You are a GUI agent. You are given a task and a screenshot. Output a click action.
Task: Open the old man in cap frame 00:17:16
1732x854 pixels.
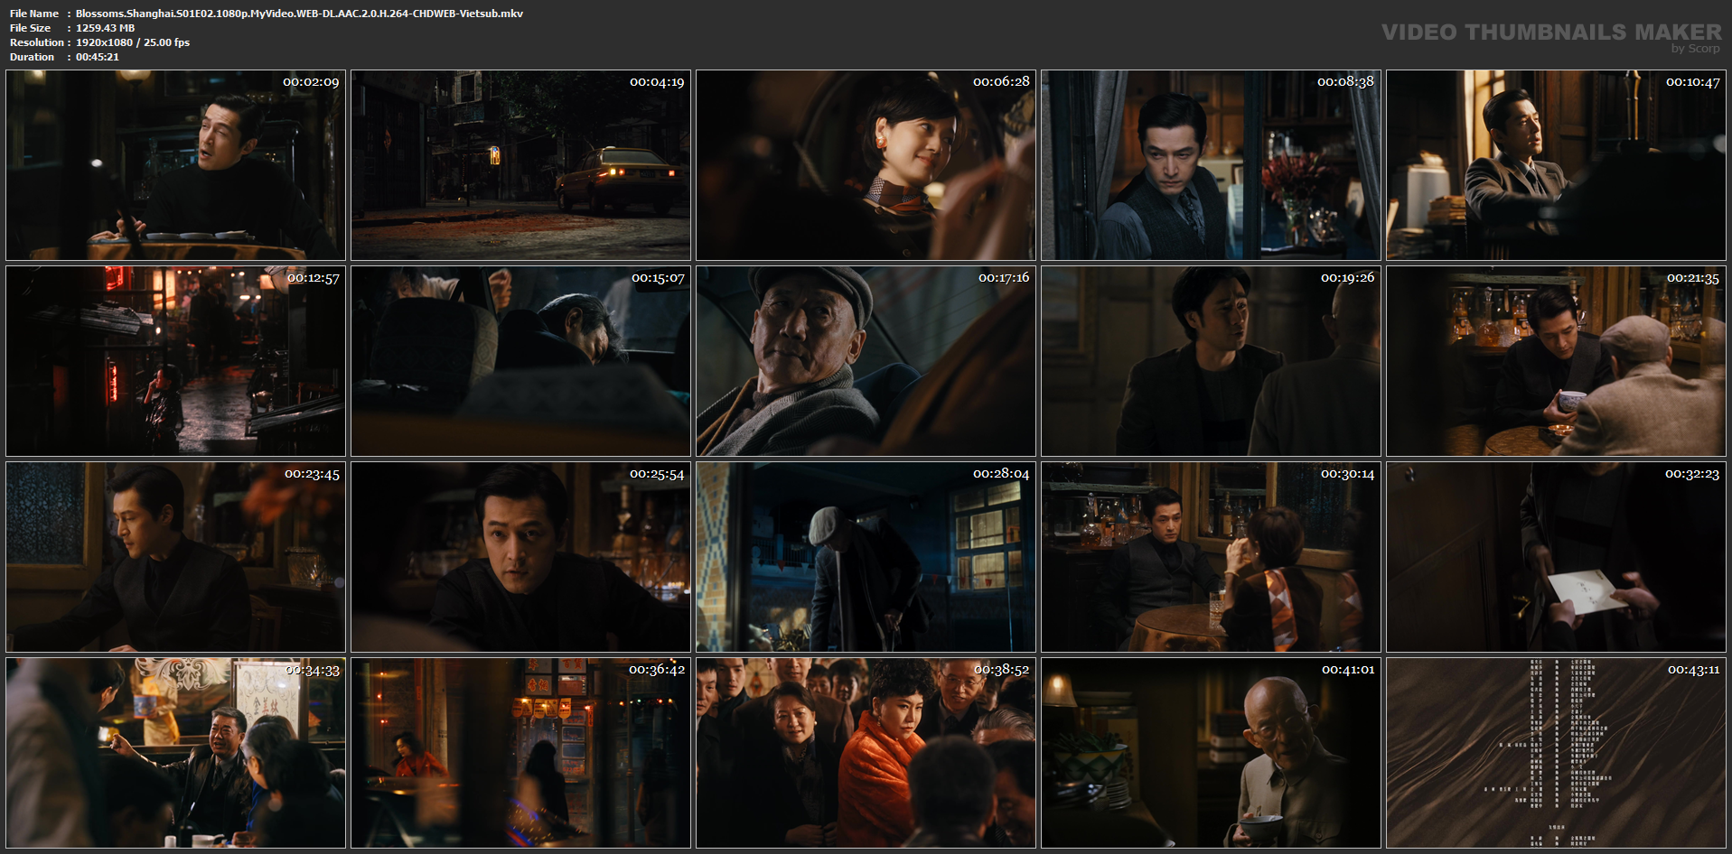click(866, 361)
